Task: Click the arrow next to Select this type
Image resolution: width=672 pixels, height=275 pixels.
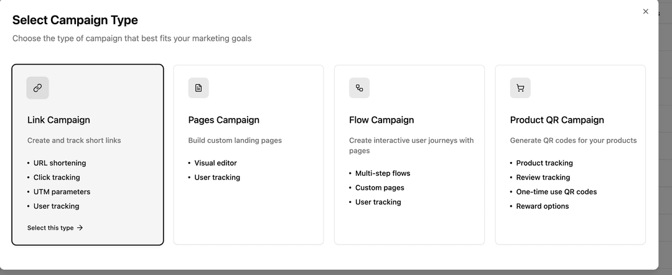Action: tap(80, 228)
